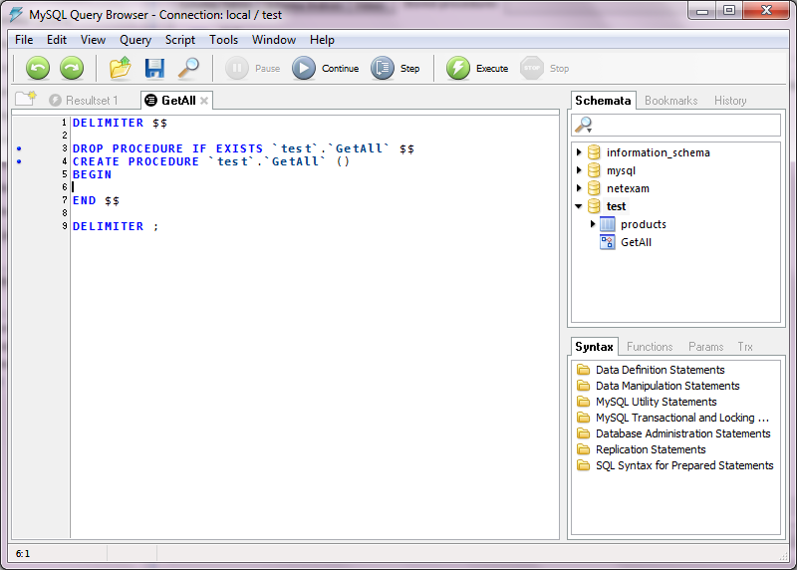Click the CREATE PROCEDURE line in editor
797x570 pixels.
211,161
